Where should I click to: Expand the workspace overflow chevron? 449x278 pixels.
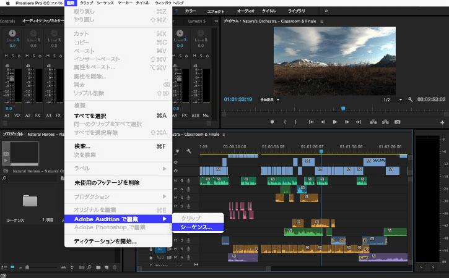click(326, 11)
